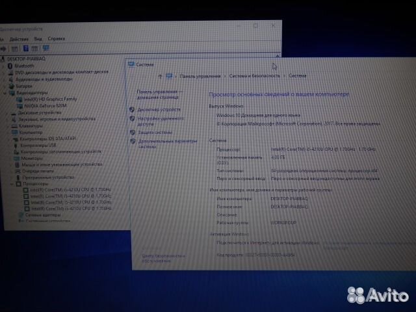The height and width of the screenshot is (312, 416).
Task: Click the Программные устройства icon
Action: (x=18, y=177)
